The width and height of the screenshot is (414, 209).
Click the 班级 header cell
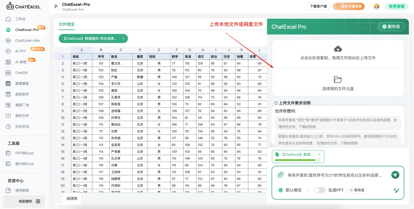pos(82,57)
